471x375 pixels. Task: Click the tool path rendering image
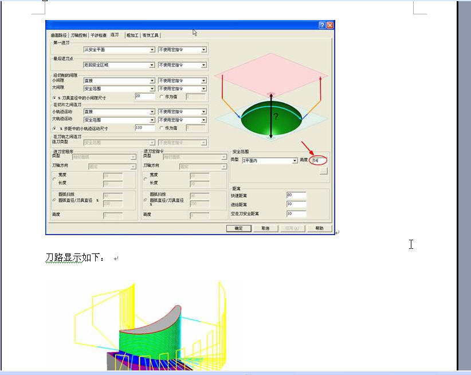coord(150,326)
